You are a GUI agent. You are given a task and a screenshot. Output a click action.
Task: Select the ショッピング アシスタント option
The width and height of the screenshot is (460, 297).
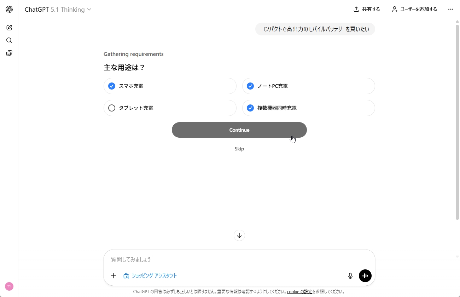click(x=150, y=275)
